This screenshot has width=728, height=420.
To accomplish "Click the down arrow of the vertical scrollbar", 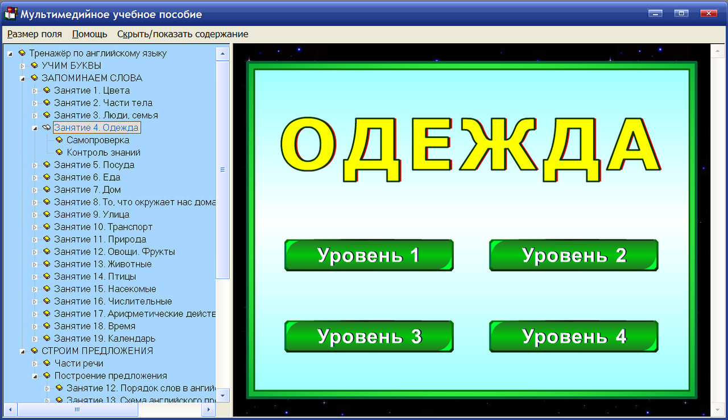I will pyautogui.click(x=224, y=396).
